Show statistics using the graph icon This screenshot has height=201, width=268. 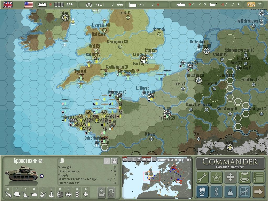(244, 192)
